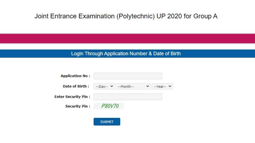Click the Year dropdown chevron arrow

click(x=170, y=86)
